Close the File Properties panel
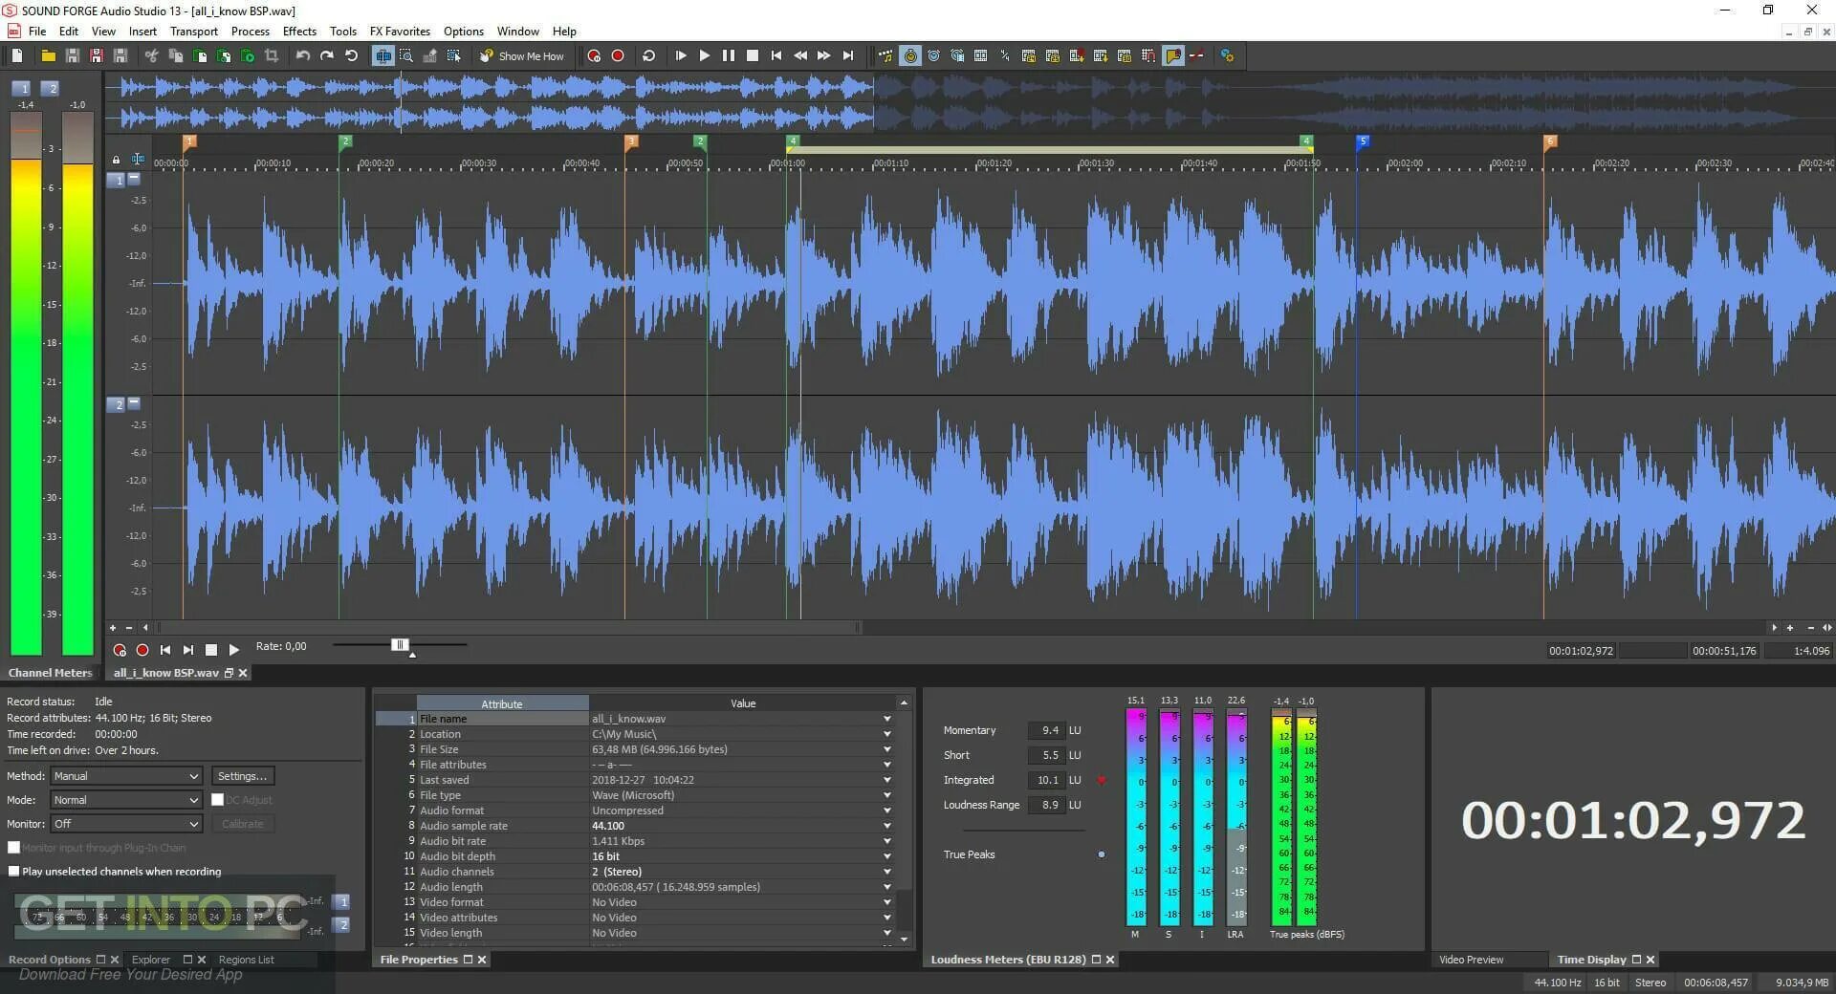The image size is (1836, 994). tap(482, 960)
